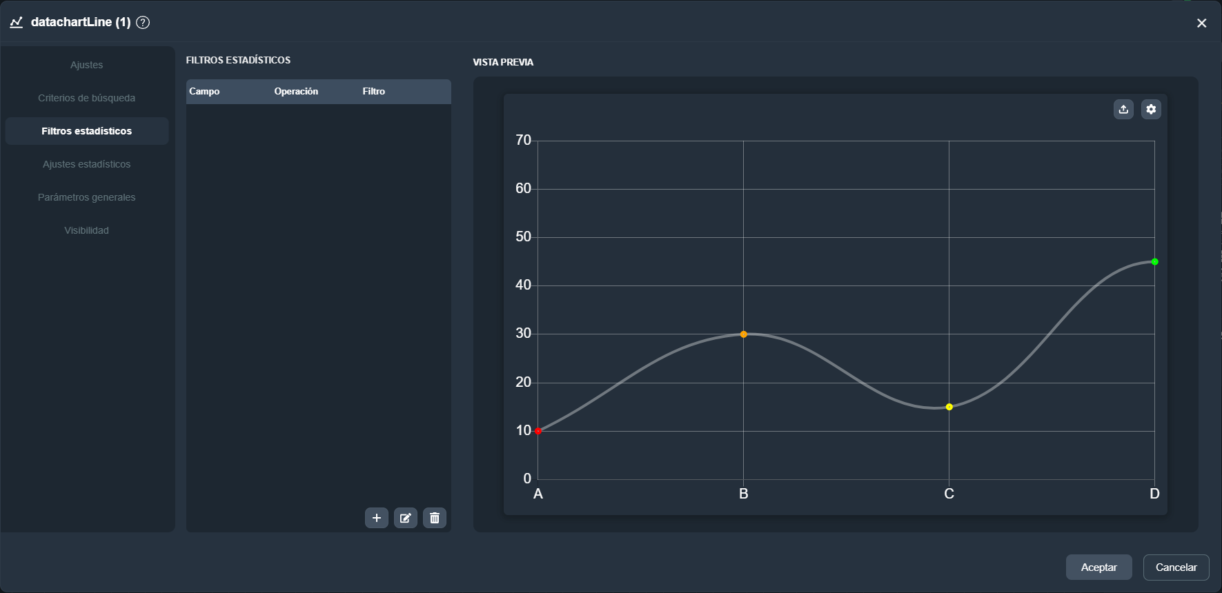The width and height of the screenshot is (1222, 593).
Task: Switch to Criterios de búsqueda
Action: point(87,98)
